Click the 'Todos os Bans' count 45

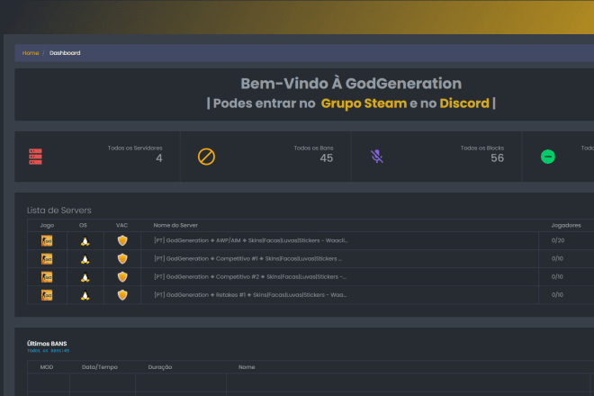point(327,158)
